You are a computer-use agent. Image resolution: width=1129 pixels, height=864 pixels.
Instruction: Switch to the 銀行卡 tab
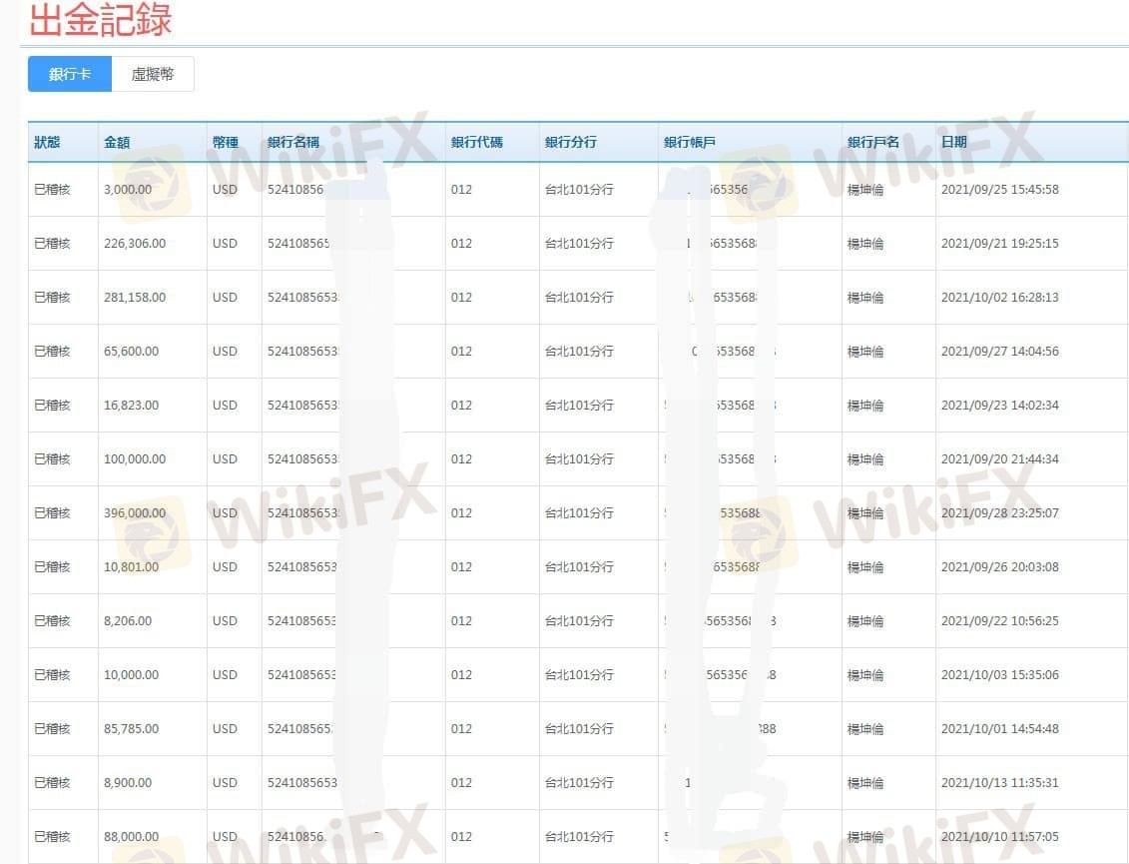(x=69, y=74)
